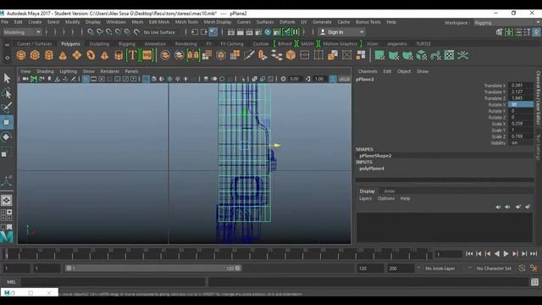Click the polygon Type (T) tool icon
Viewport: 542px width, 305px height.
pyautogui.click(x=132, y=55)
